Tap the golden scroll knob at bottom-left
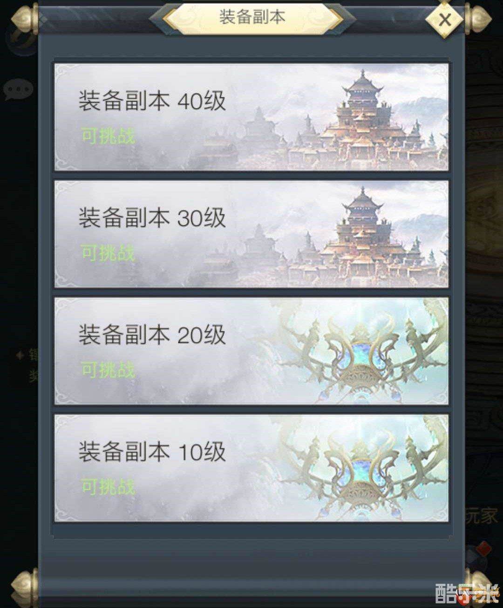 tap(24, 588)
